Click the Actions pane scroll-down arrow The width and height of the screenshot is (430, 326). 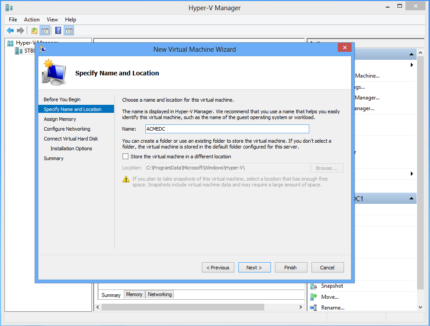pyautogui.click(x=420, y=307)
